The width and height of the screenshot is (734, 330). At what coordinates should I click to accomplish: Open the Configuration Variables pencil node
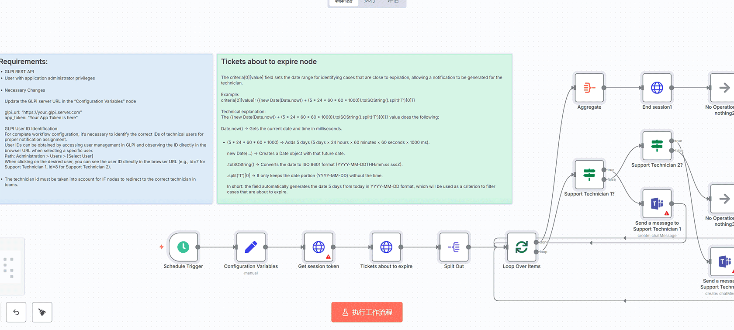251,247
